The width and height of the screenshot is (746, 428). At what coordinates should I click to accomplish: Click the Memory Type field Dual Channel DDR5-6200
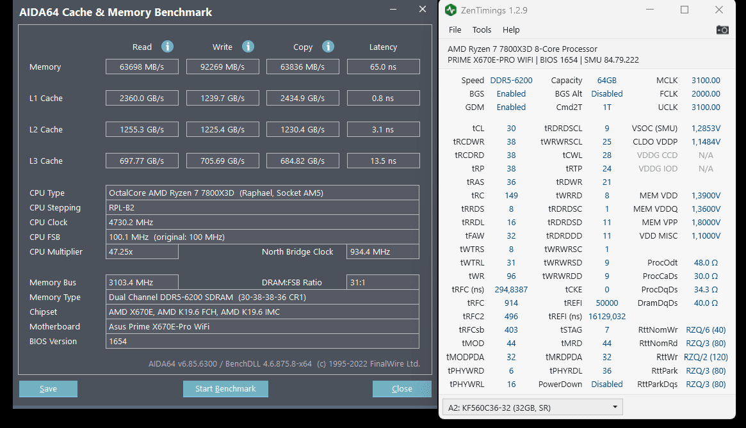tap(262, 297)
